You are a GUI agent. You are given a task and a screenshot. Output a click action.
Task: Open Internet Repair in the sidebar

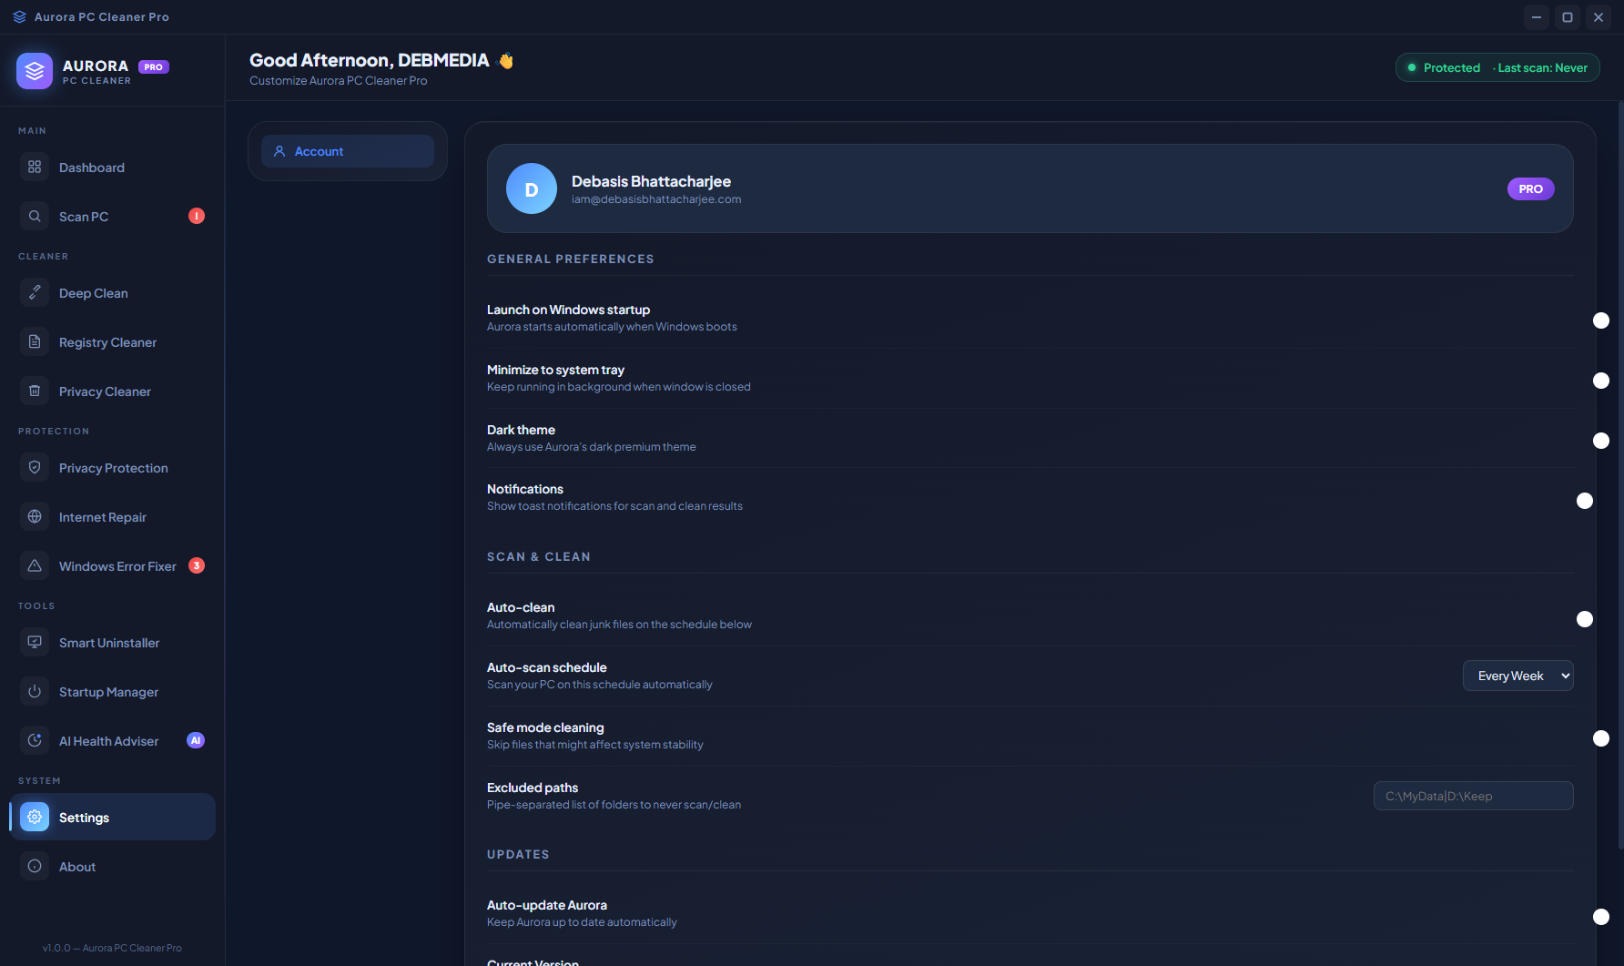(113, 516)
